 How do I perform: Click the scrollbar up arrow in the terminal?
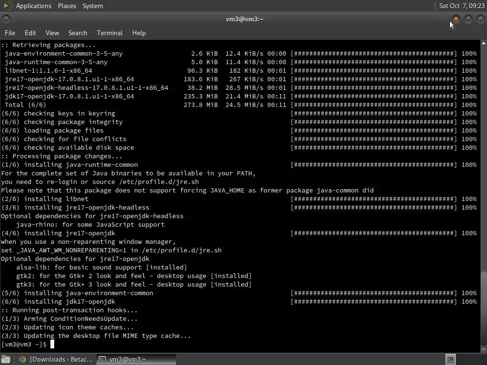(484, 43)
